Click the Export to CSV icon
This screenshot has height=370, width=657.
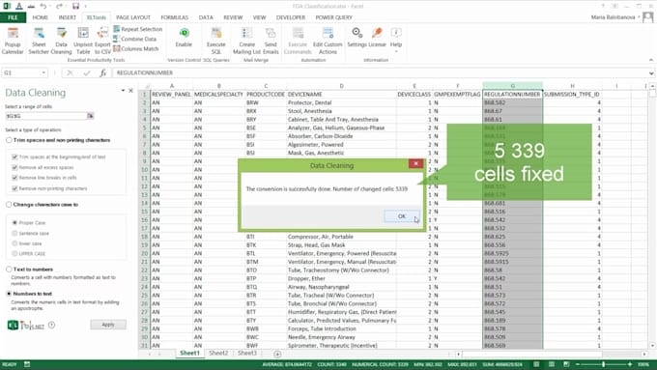click(x=102, y=41)
